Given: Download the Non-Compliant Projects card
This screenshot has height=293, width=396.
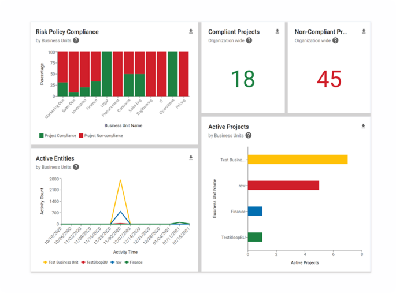Looking at the screenshot, I should click(364, 31).
